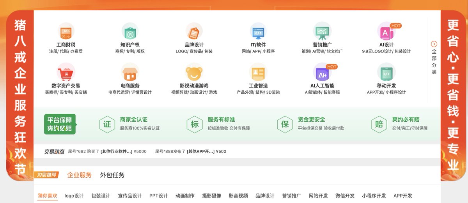Select the PPT设计 filter tab
Viewport: 468px width, 203px height.
tap(159, 196)
